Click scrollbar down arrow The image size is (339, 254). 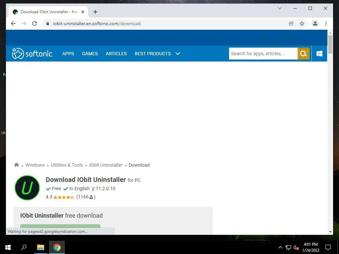pyautogui.click(x=330, y=232)
